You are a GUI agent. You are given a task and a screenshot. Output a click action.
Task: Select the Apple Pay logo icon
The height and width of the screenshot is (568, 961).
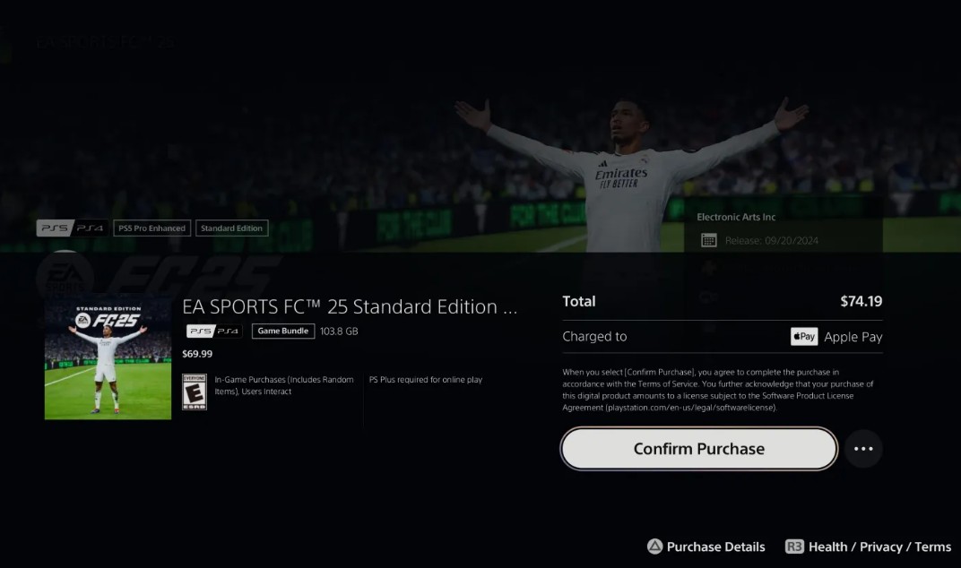804,336
